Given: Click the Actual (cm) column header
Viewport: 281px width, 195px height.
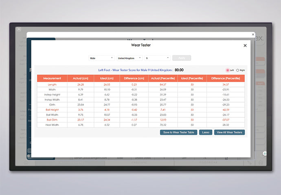Looking at the screenshot, I should pyautogui.click(x=79, y=78).
